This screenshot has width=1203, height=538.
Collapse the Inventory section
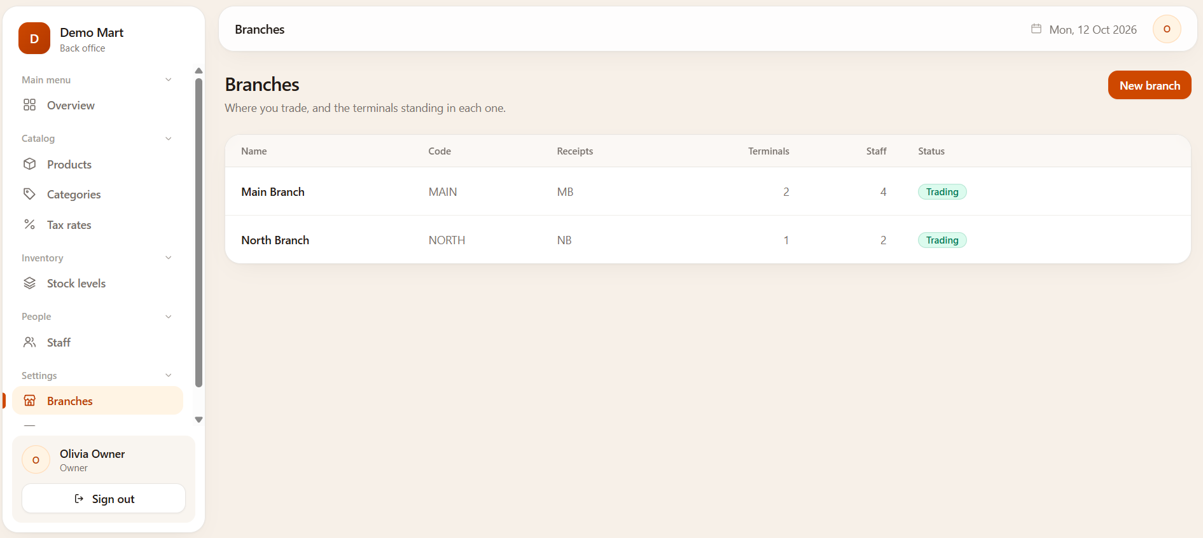(169, 258)
